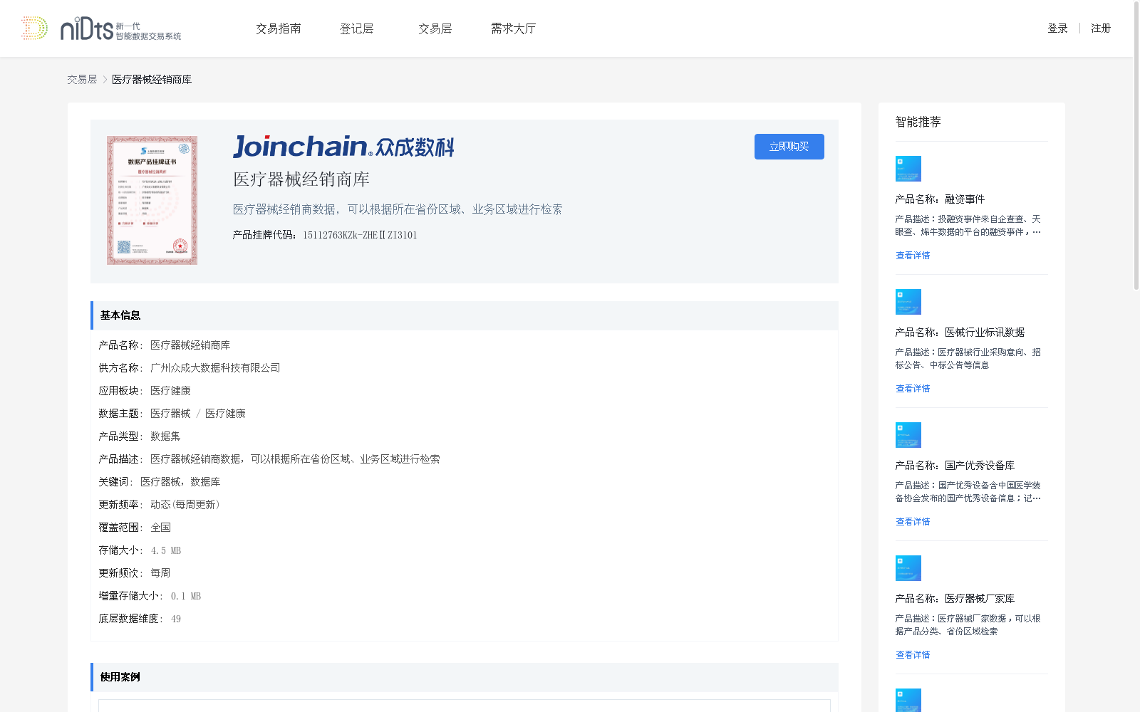Click the 医疗器械经销商库 product title heading
Image resolution: width=1140 pixels, height=712 pixels.
[x=301, y=179]
